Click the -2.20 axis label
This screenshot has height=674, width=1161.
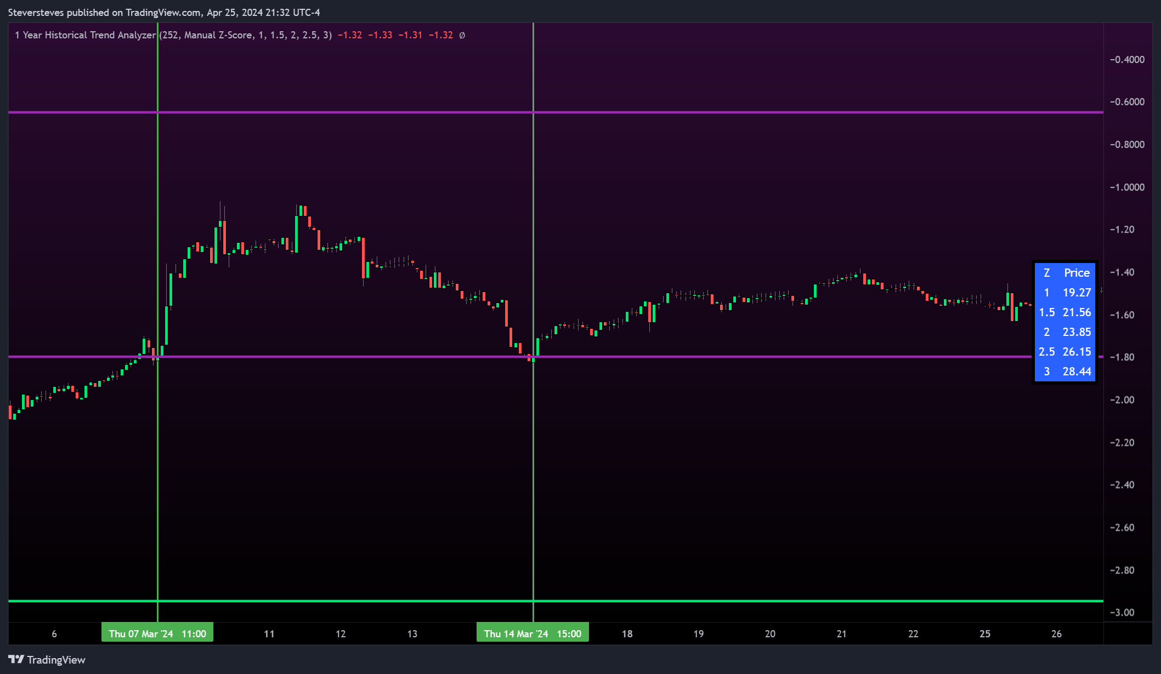click(1122, 443)
